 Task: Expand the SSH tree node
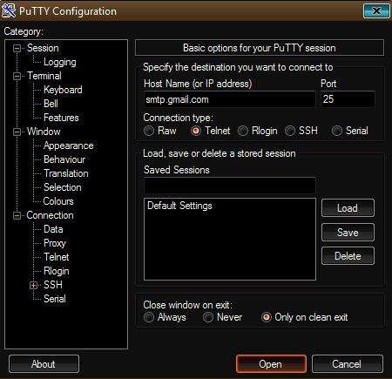(x=33, y=285)
